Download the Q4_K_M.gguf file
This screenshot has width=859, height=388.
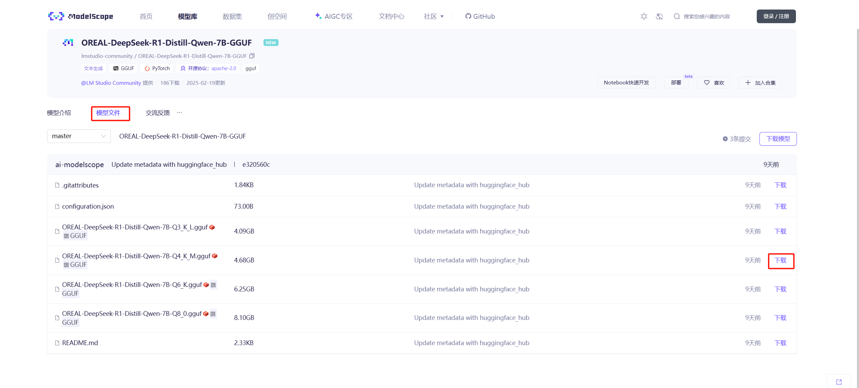(780, 260)
